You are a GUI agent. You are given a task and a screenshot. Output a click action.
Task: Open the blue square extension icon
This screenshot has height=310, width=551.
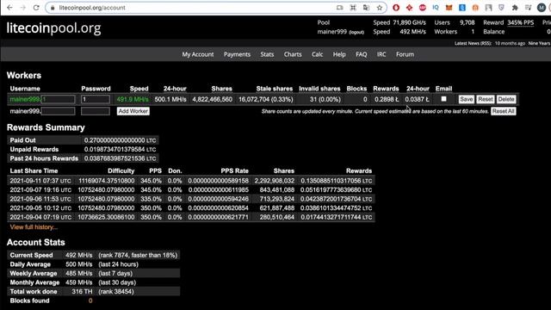coord(462,8)
